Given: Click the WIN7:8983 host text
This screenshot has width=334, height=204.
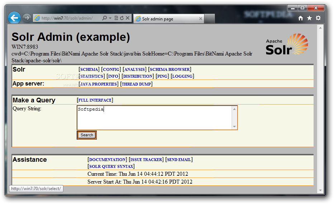Looking at the screenshot, I should pos(25,47).
